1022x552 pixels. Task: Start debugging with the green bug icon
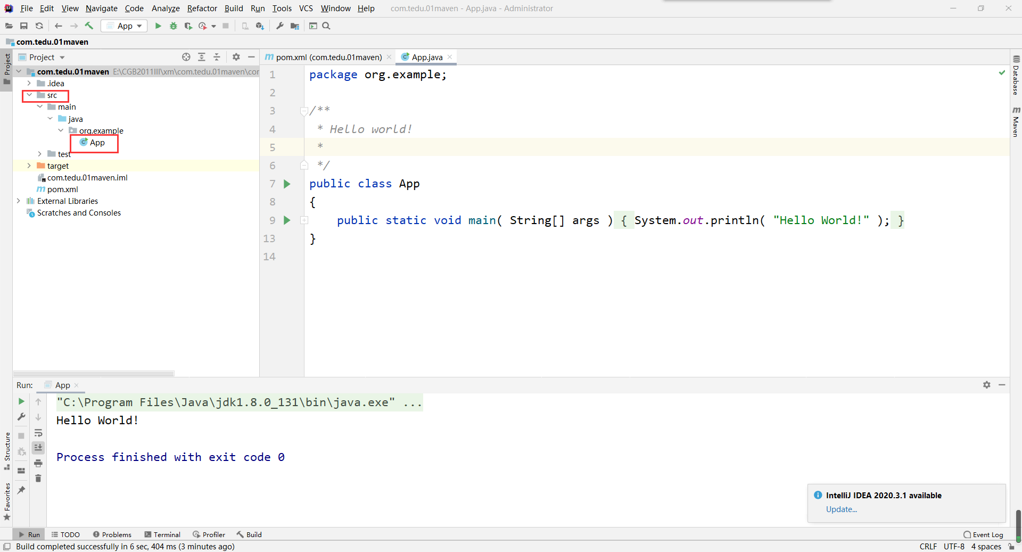coord(173,26)
